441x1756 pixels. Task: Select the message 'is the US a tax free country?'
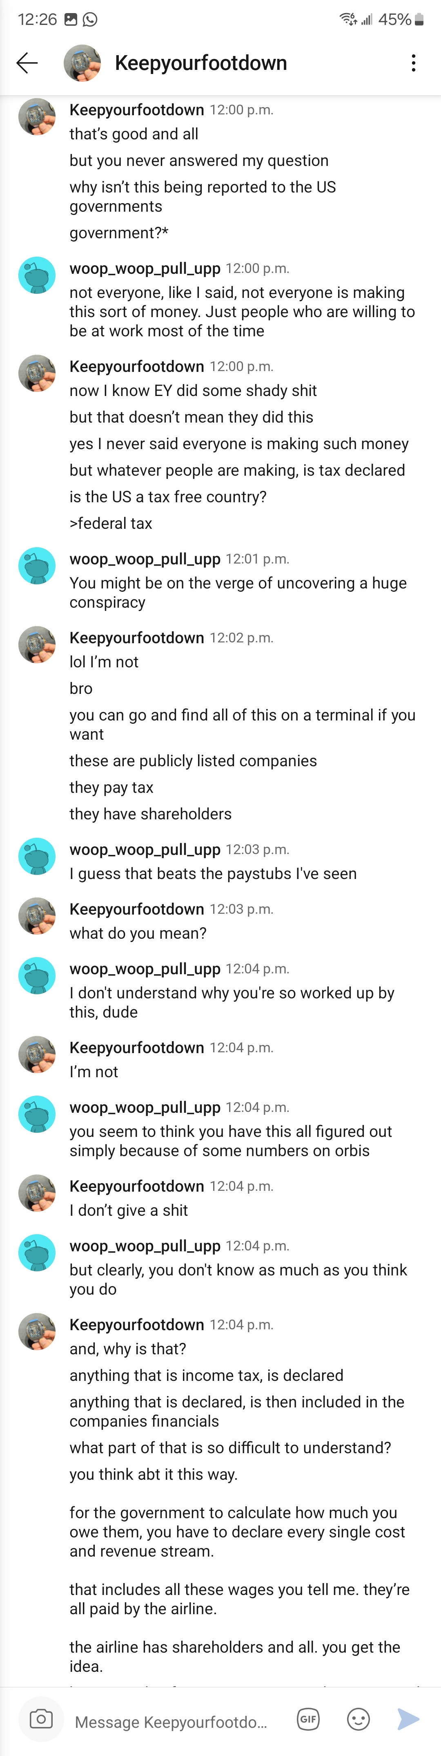click(x=168, y=497)
